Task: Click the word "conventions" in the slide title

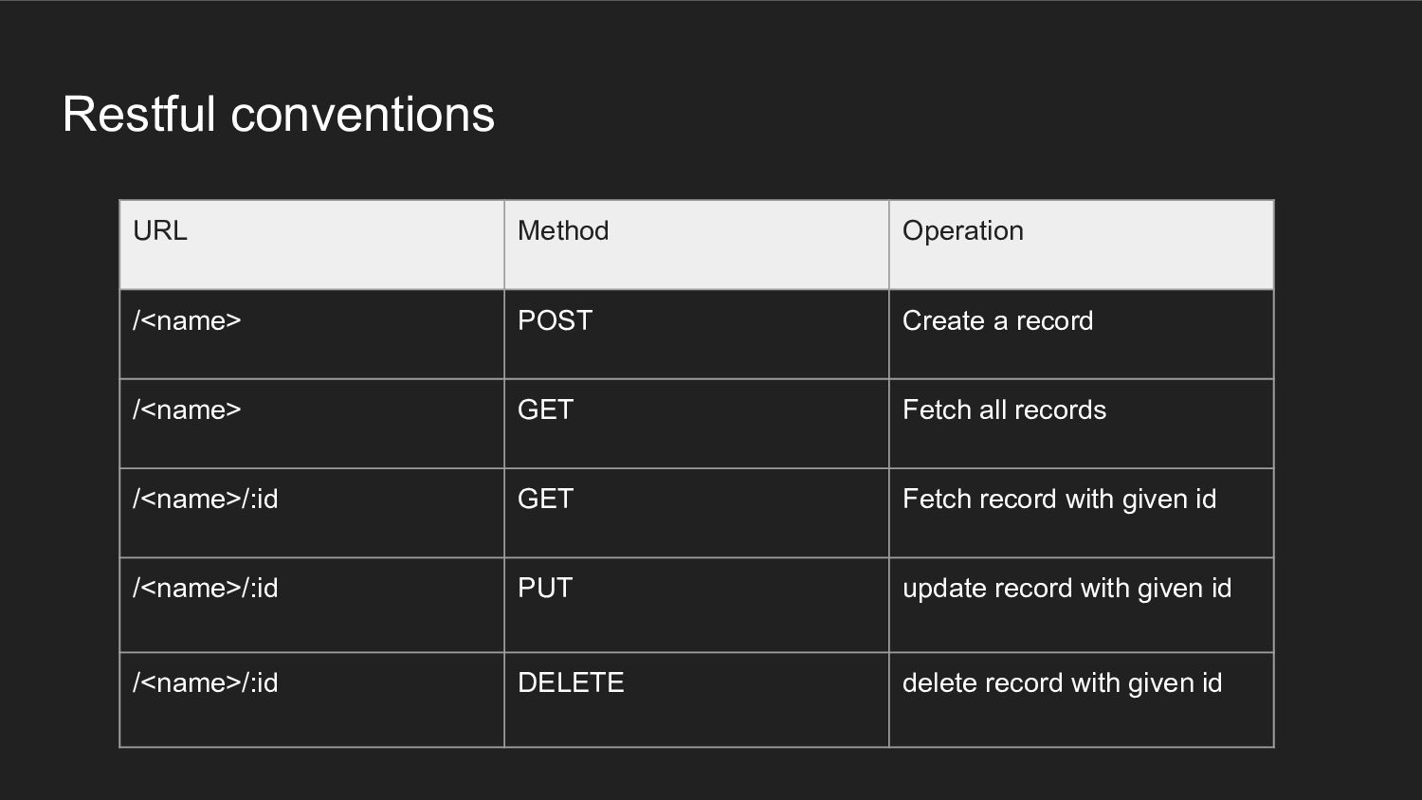Action: coord(362,115)
